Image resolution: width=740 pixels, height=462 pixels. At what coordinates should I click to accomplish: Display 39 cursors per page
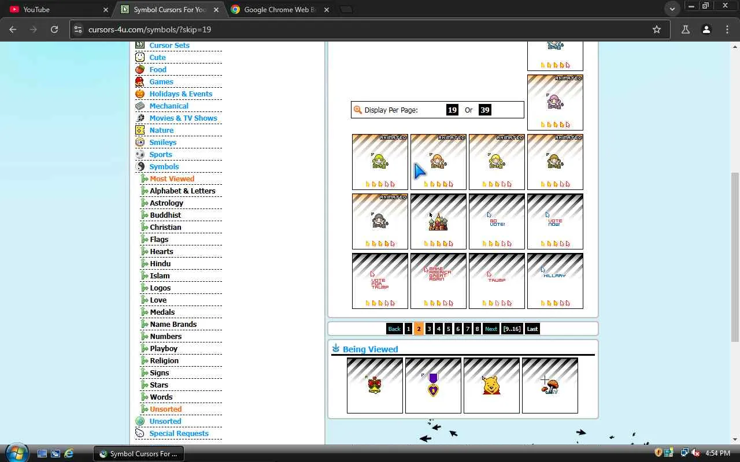(485, 110)
